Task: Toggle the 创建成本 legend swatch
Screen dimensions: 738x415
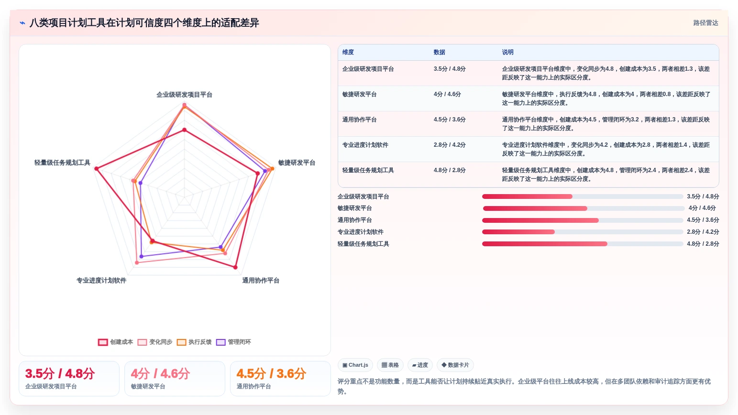Action: pos(103,342)
